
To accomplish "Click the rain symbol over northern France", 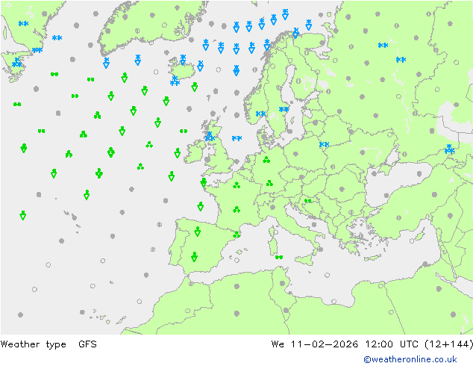I will tap(236, 184).
